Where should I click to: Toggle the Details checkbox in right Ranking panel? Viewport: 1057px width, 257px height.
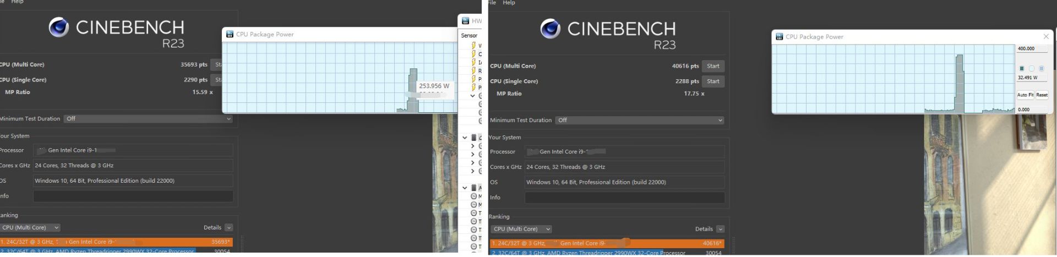720,229
